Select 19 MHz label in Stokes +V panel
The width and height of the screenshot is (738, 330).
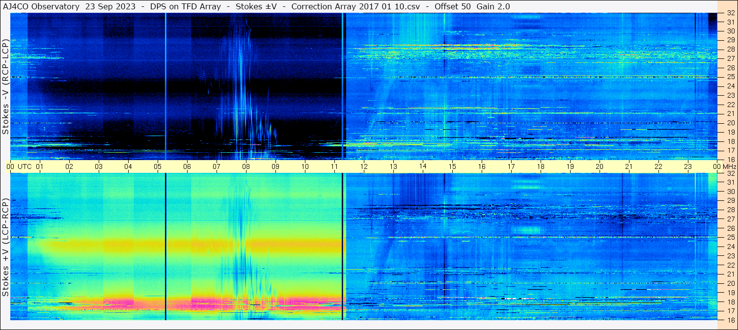[x=731, y=293]
